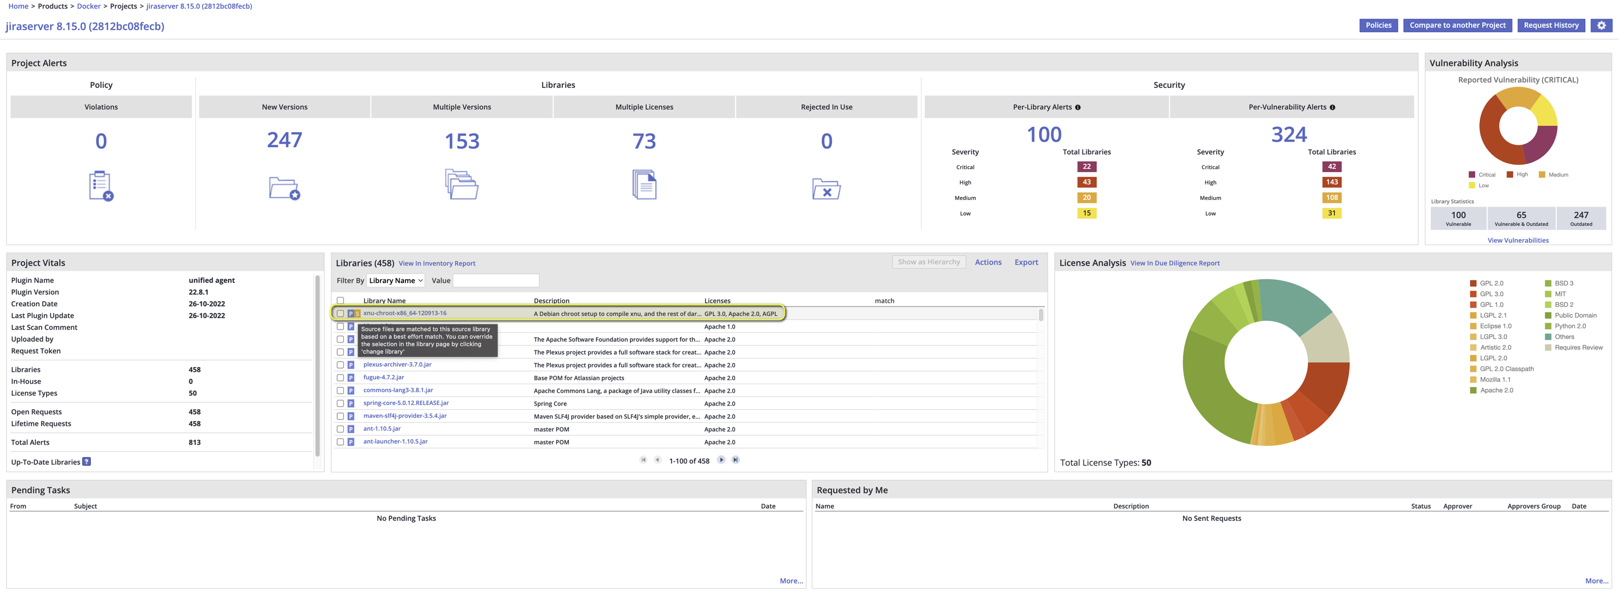Open the Filter By Library Name dropdown
This screenshot has height=595, width=1620.
pyautogui.click(x=395, y=280)
